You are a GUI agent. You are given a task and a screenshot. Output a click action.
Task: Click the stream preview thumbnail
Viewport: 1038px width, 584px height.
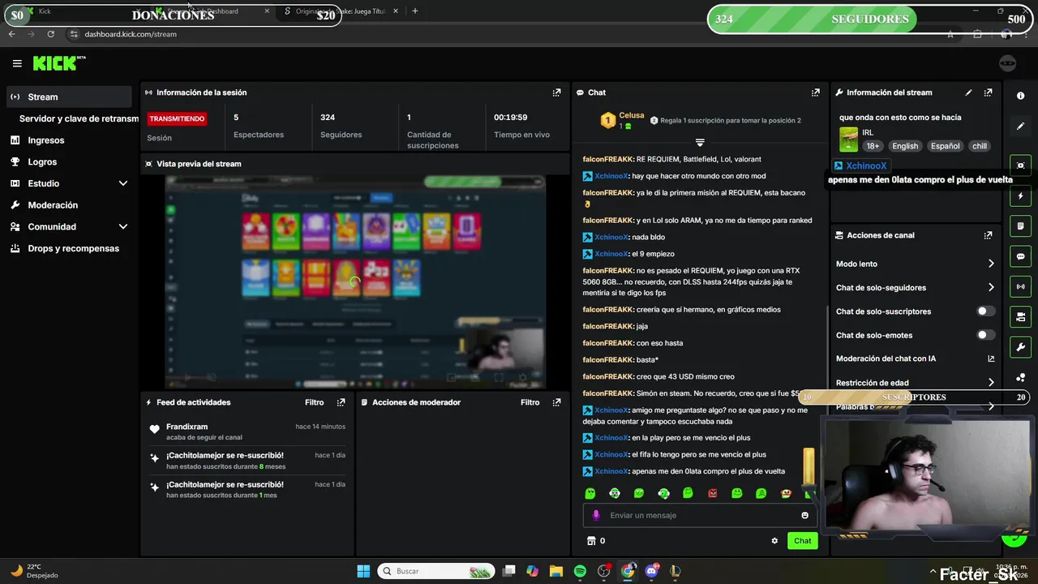[x=355, y=281]
